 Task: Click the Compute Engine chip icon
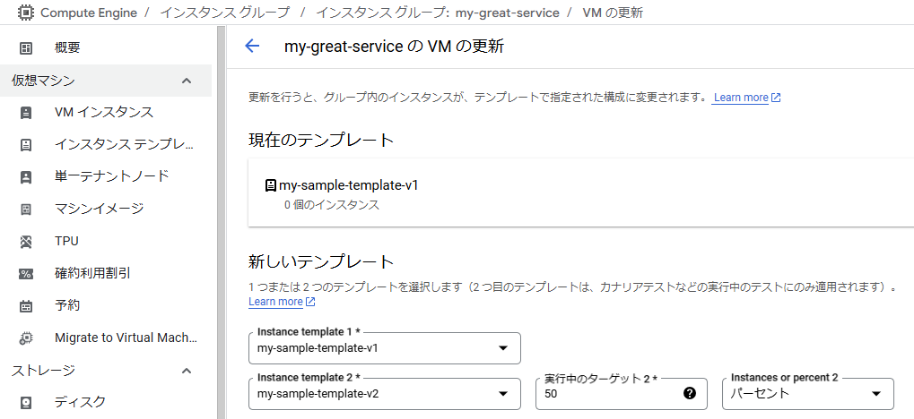pos(26,13)
